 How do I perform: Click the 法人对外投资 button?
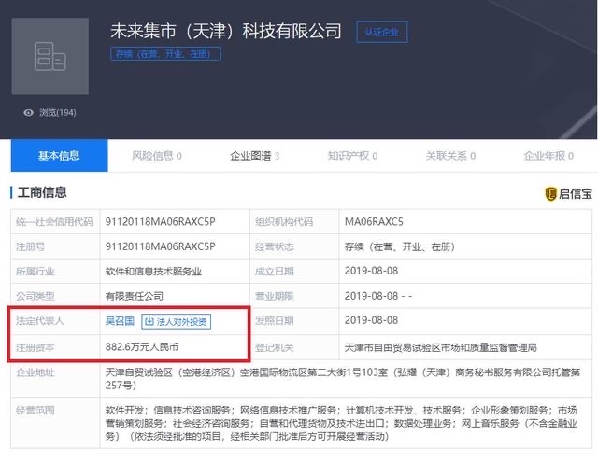177,322
